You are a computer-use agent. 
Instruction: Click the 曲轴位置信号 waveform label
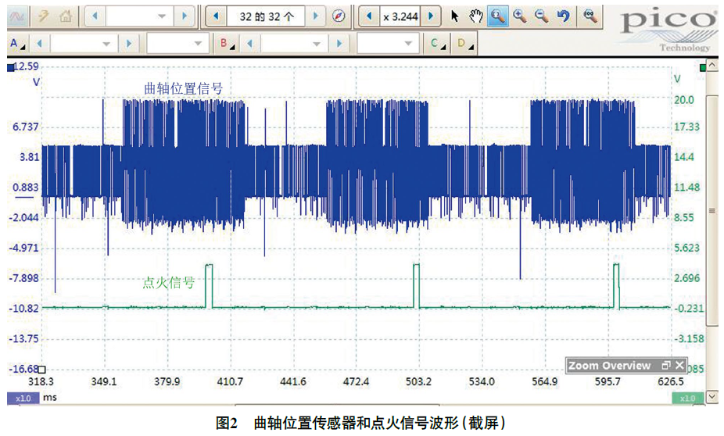pyautogui.click(x=184, y=88)
